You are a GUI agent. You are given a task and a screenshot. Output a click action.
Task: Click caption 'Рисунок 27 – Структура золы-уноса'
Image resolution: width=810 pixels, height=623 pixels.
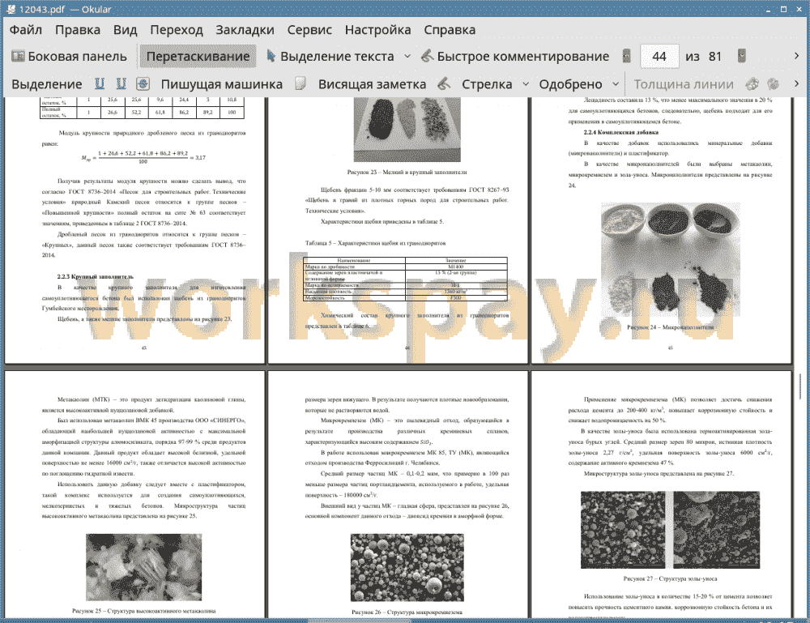point(670,578)
